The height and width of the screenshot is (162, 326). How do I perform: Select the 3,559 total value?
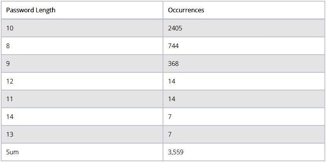point(176,152)
